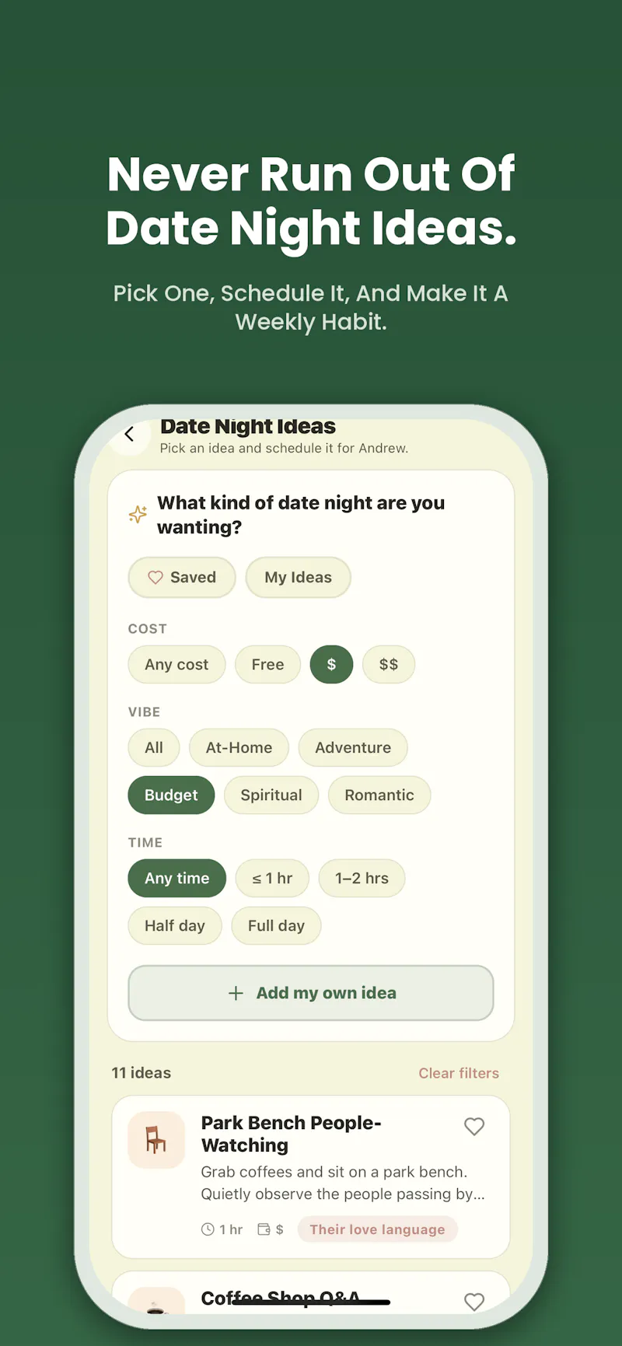Clear filters link
622x1346 pixels.
[459, 1073]
